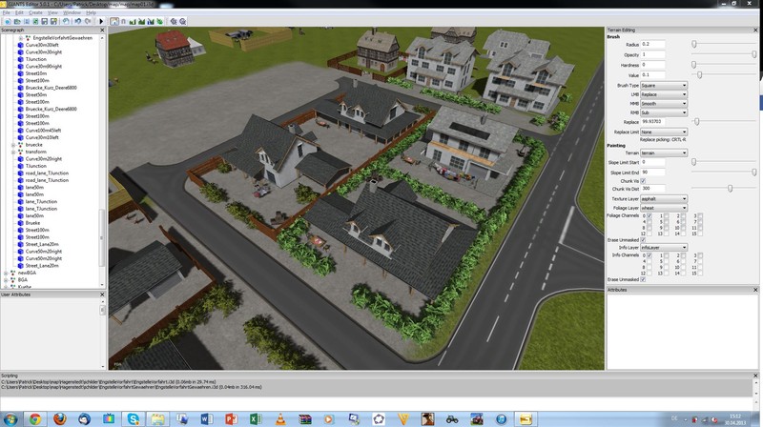Click the Redo arrow in toolbar
The width and height of the screenshot is (763, 427).
(88, 21)
